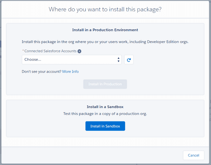
Task: Click the Connected Salesforce Accounts field label
Action: 50,51
